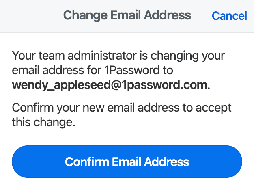Viewport: 254px width, 190px height.
Task: Click the '1password.com' domain in bold address
Action: (164, 85)
